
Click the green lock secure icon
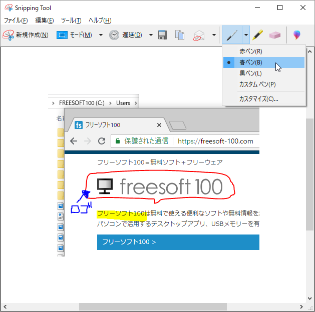(x=118, y=141)
